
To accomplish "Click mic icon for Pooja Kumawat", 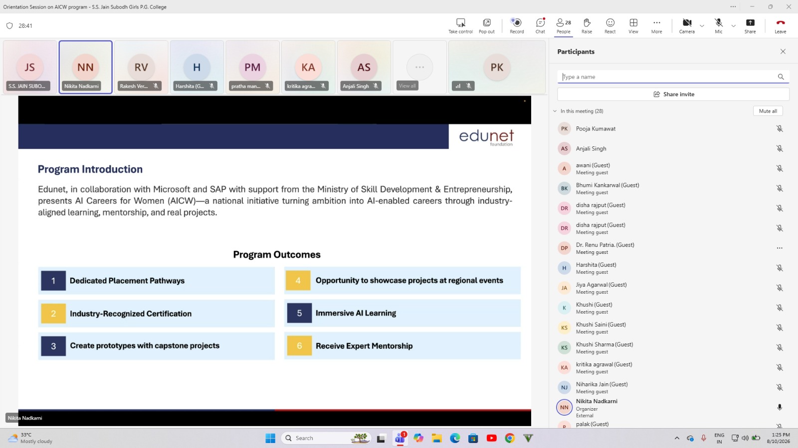I will [780, 128].
